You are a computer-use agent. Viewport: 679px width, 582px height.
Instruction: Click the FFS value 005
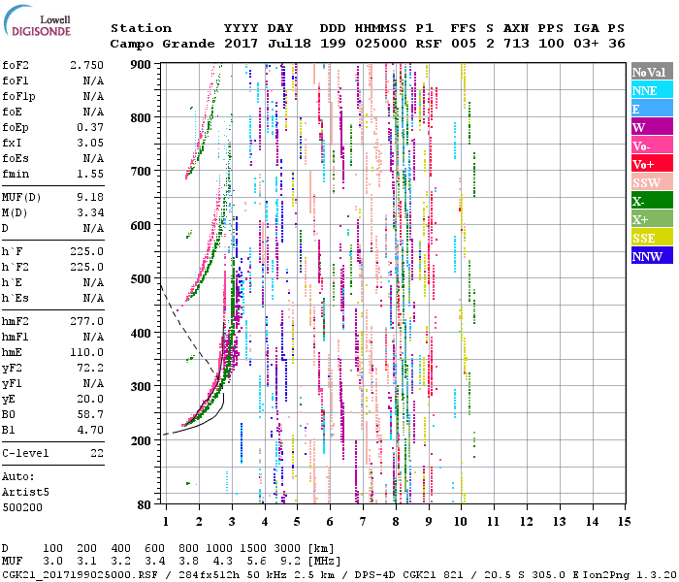[464, 44]
